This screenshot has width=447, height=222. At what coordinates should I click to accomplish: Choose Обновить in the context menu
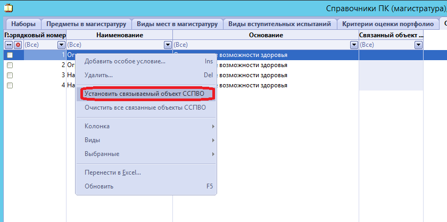(146, 187)
